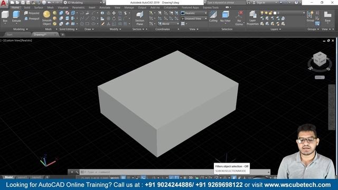The height and width of the screenshot is (190, 338).
Task: Click the Open file icon in quick access
Action: (x=17, y=3)
